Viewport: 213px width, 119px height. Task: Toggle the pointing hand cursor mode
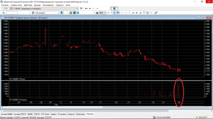(x=114, y=13)
